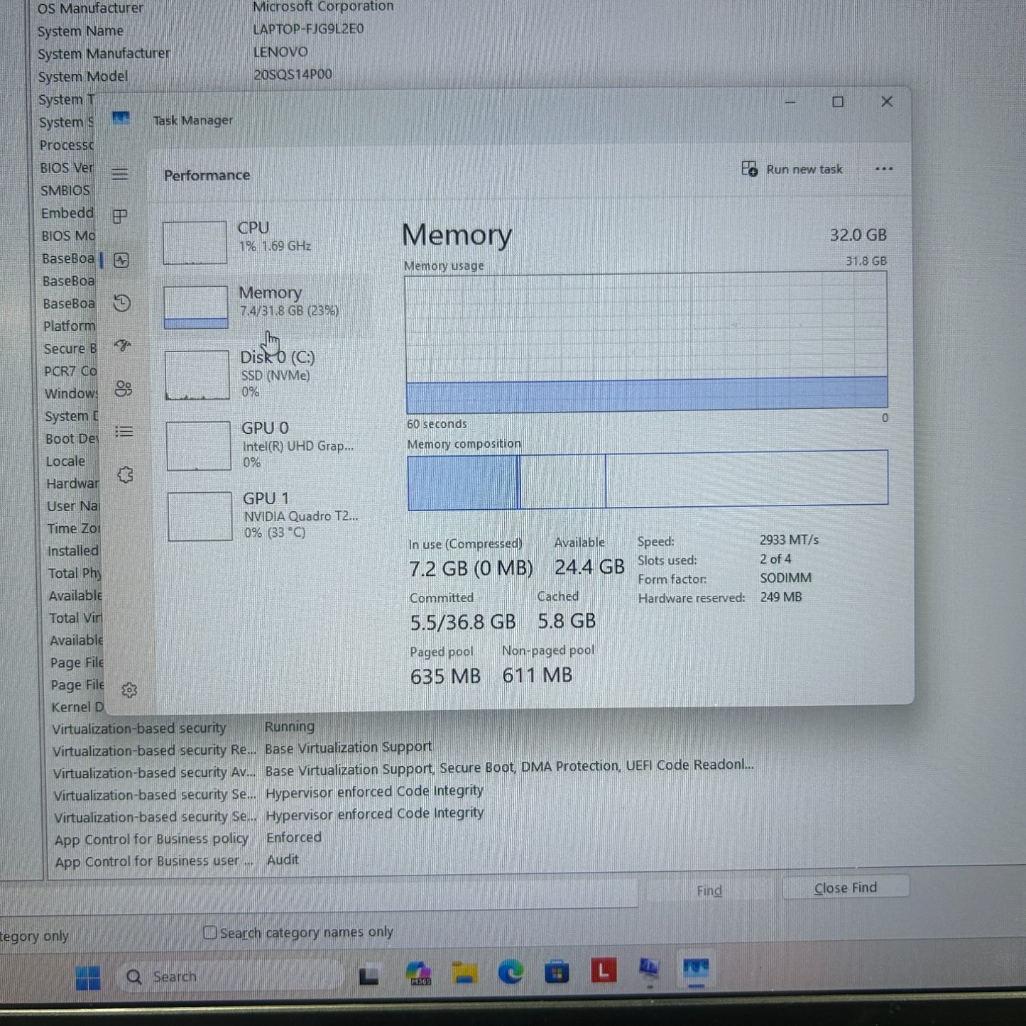Viewport: 1026px width, 1026px height.
Task: Select the Audit value
Action: tap(283, 860)
